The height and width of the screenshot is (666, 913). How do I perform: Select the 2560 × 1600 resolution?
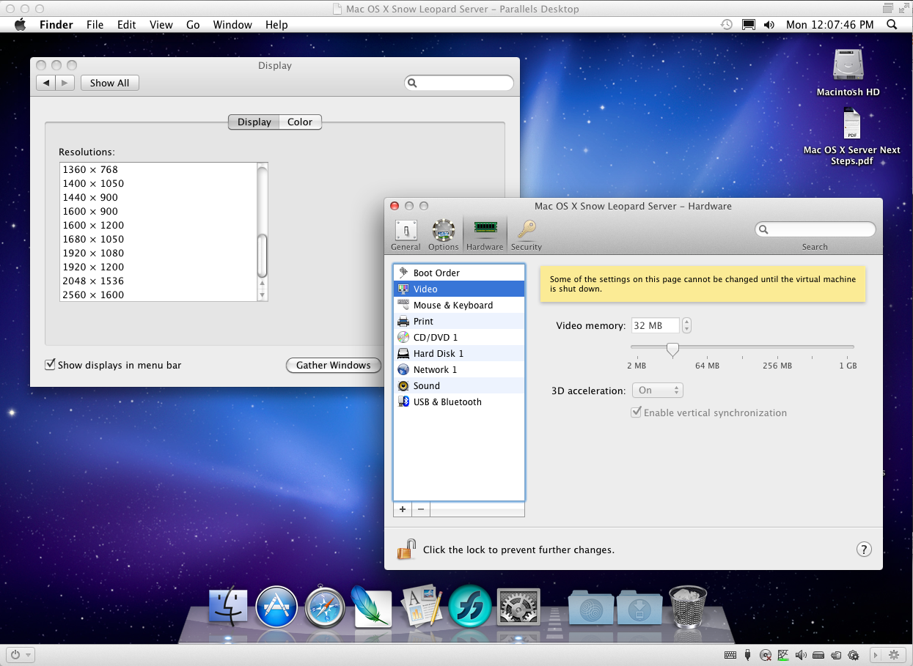click(x=158, y=295)
